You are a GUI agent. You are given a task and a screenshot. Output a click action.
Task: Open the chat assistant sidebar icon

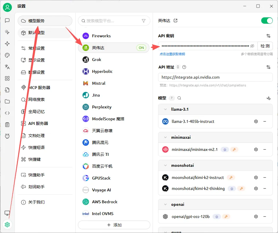[x=7, y=21]
